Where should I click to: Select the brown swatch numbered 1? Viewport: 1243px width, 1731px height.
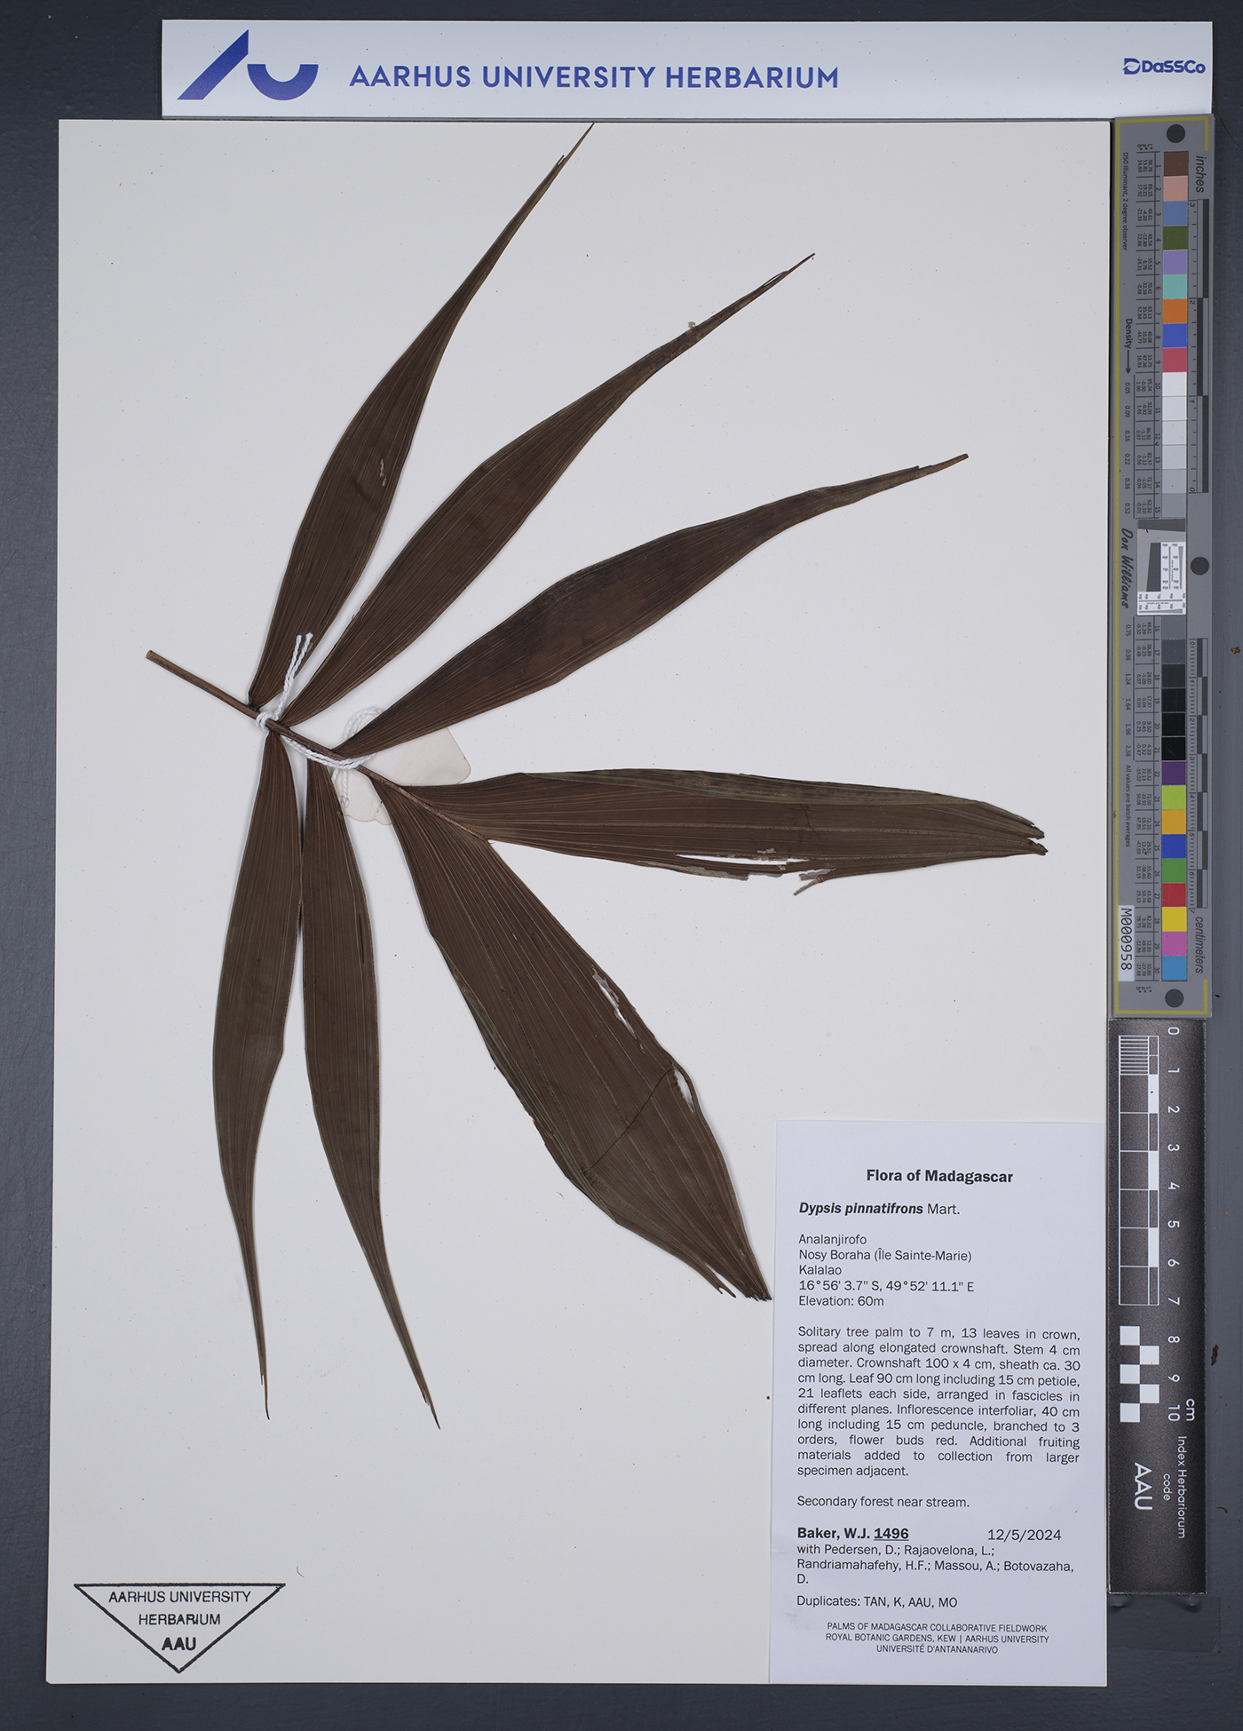point(1176,163)
